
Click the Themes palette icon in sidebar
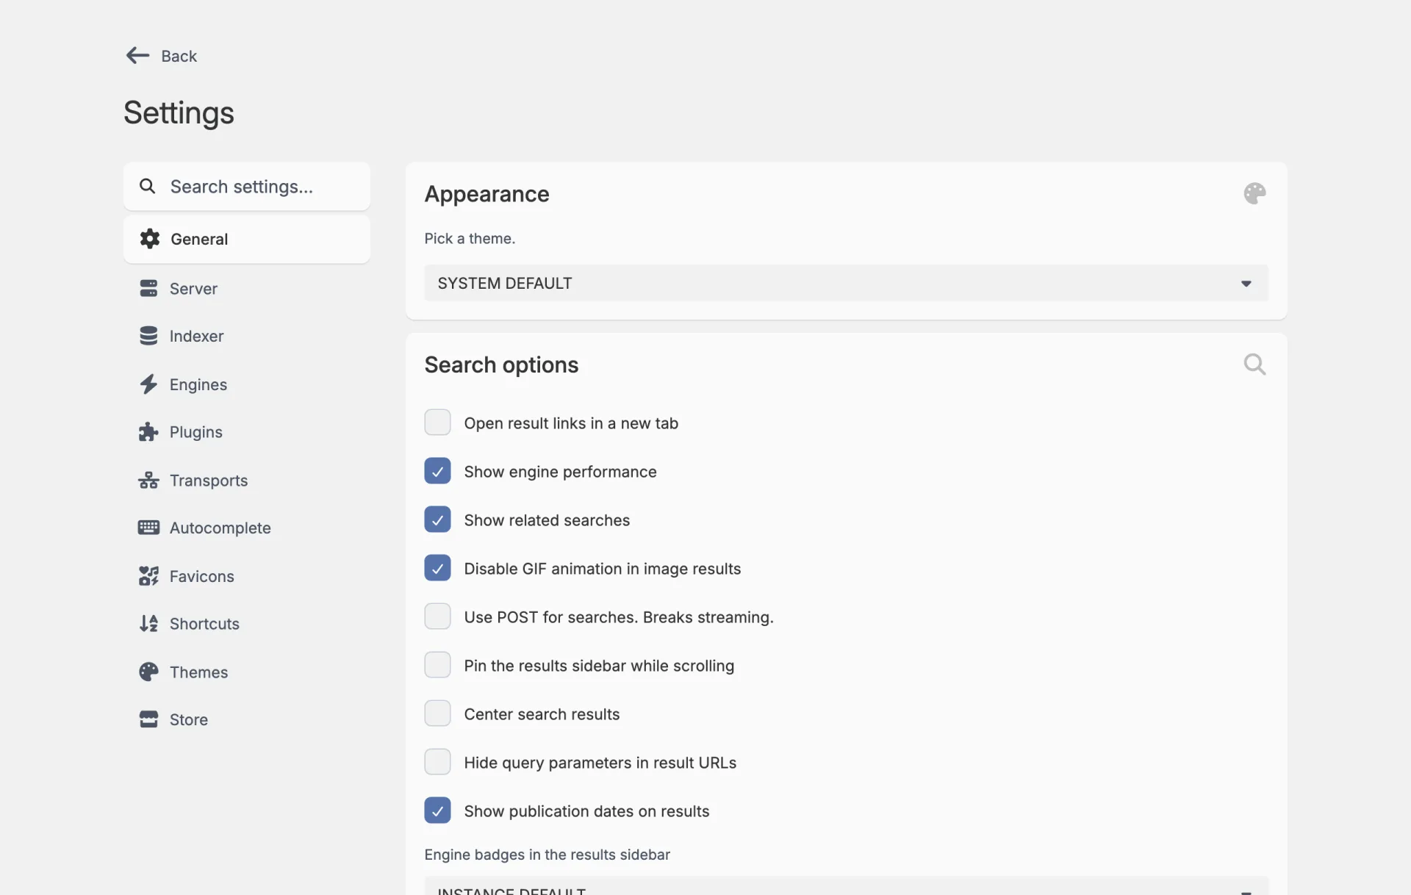[148, 672]
